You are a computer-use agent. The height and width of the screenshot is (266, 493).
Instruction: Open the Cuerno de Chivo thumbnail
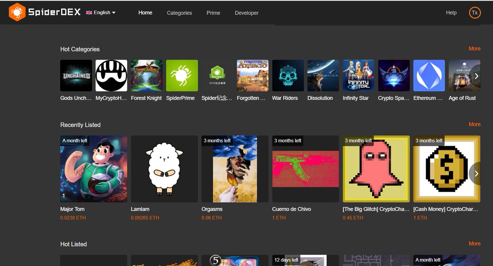[x=306, y=169]
